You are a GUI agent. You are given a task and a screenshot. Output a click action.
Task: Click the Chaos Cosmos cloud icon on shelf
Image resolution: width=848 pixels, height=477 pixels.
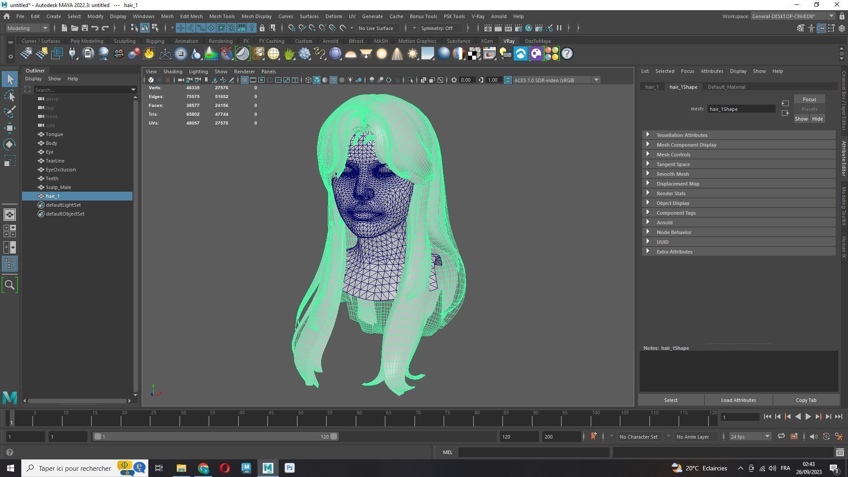coord(520,54)
